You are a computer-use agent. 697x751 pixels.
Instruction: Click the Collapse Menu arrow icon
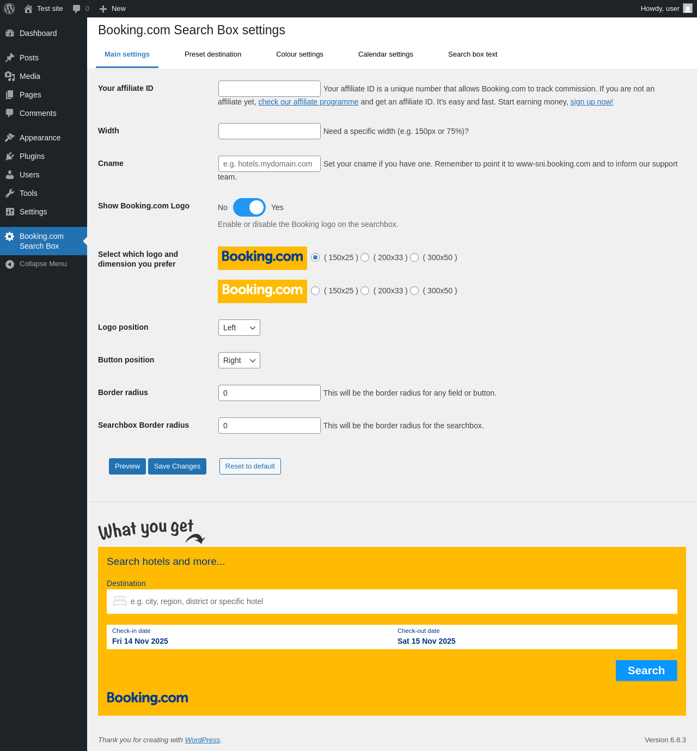[10, 264]
